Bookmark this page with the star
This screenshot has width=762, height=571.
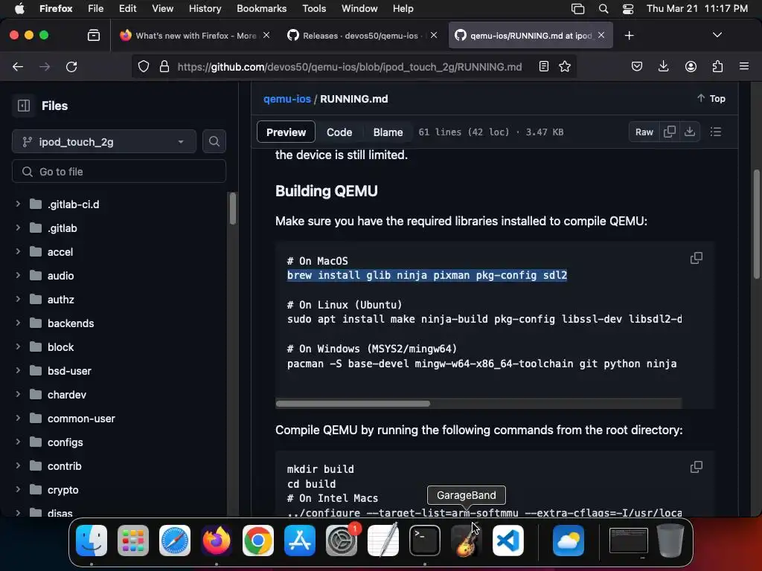[x=565, y=66]
